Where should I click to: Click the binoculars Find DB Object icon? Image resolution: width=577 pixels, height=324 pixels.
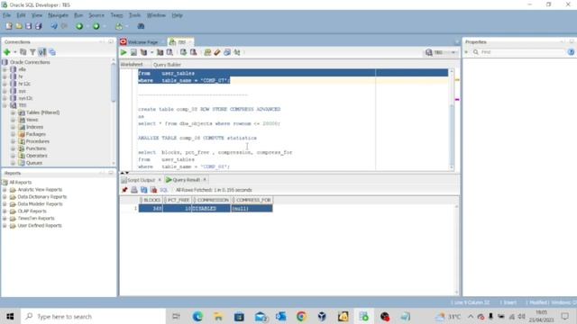pyautogui.click(x=141, y=26)
